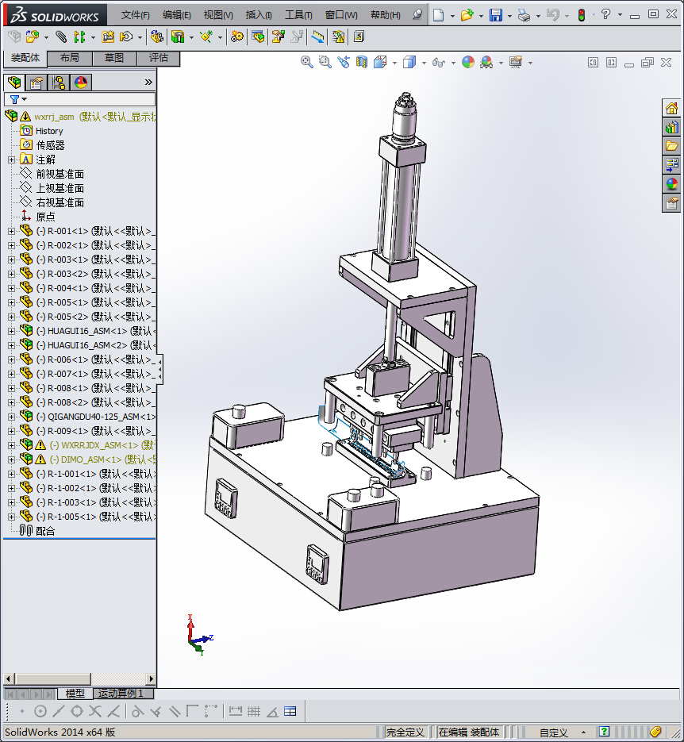
Task: Select the 上视基准面 plane
Action: click(60, 188)
